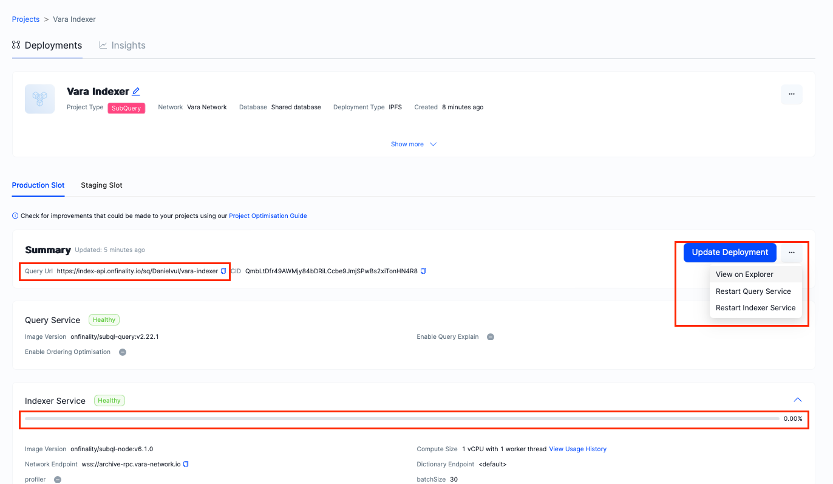The image size is (833, 484).
Task: Open the three-dot menu next to Update Deployment
Action: tap(792, 252)
